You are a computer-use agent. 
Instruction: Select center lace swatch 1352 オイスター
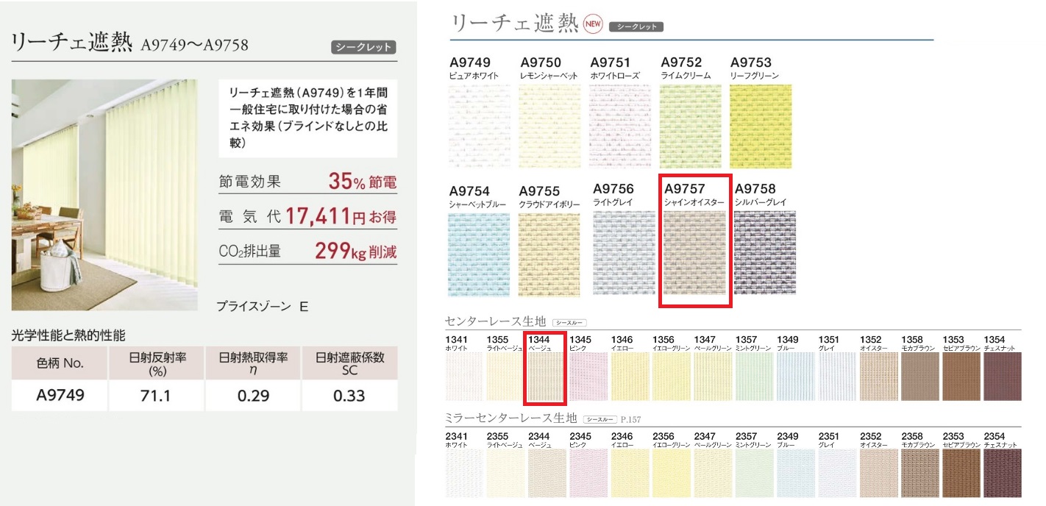878,376
